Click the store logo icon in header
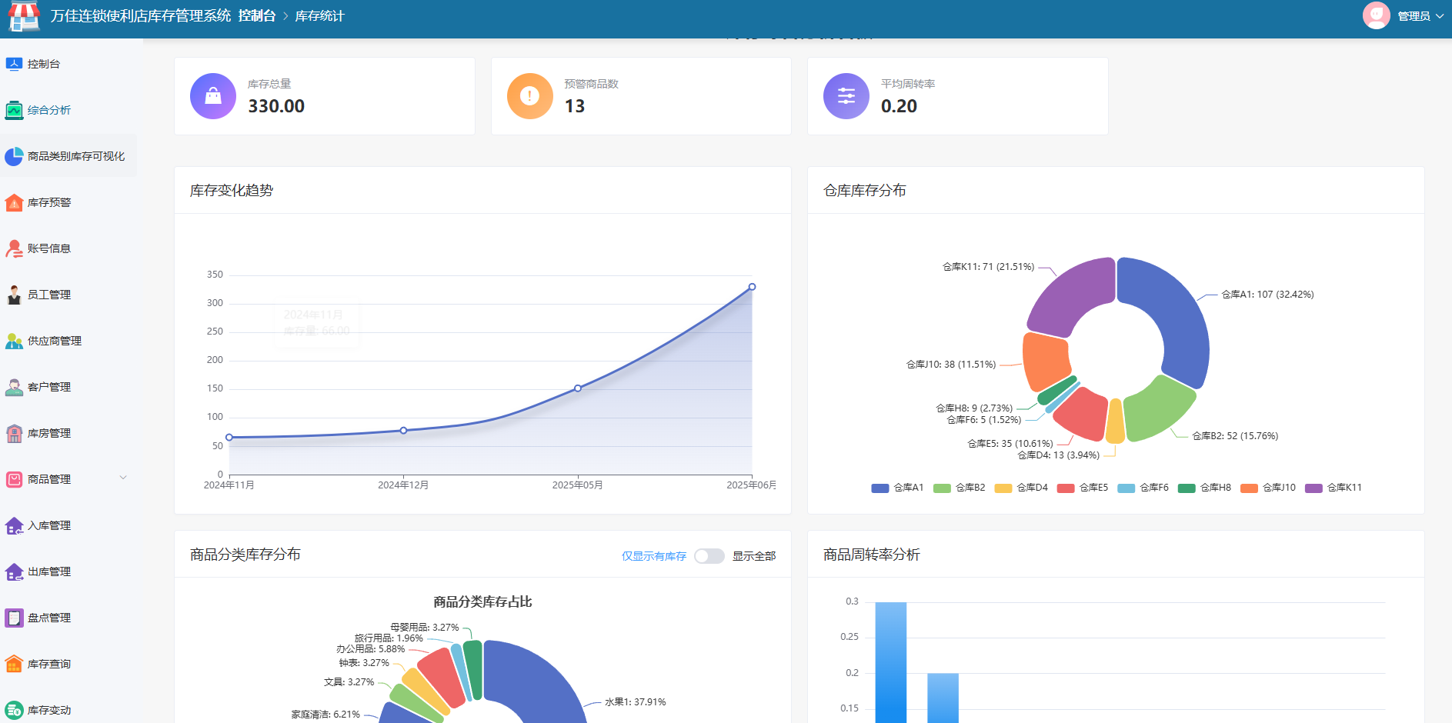Screen dimensions: 1452x723 tap(24, 16)
